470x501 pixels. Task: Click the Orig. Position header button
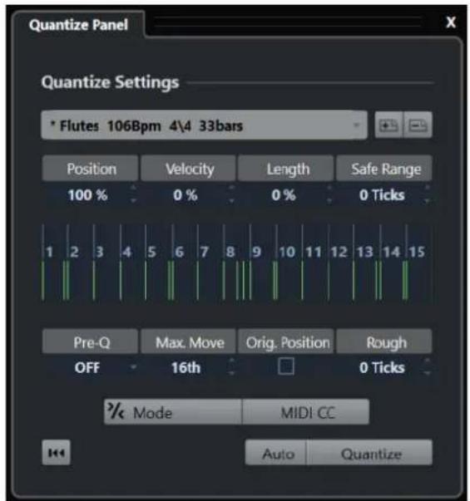pyautogui.click(x=285, y=341)
